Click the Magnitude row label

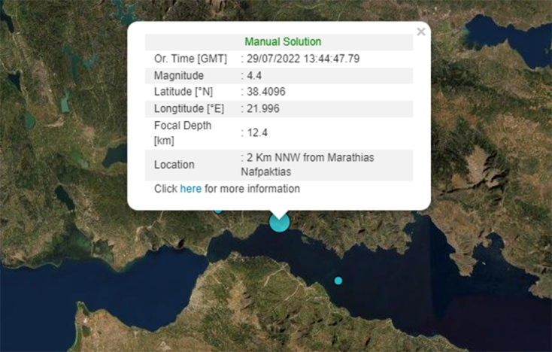(x=178, y=75)
